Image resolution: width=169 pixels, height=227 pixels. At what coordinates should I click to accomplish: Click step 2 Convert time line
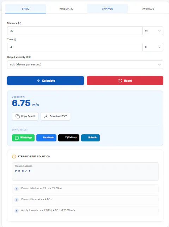pos(85,199)
